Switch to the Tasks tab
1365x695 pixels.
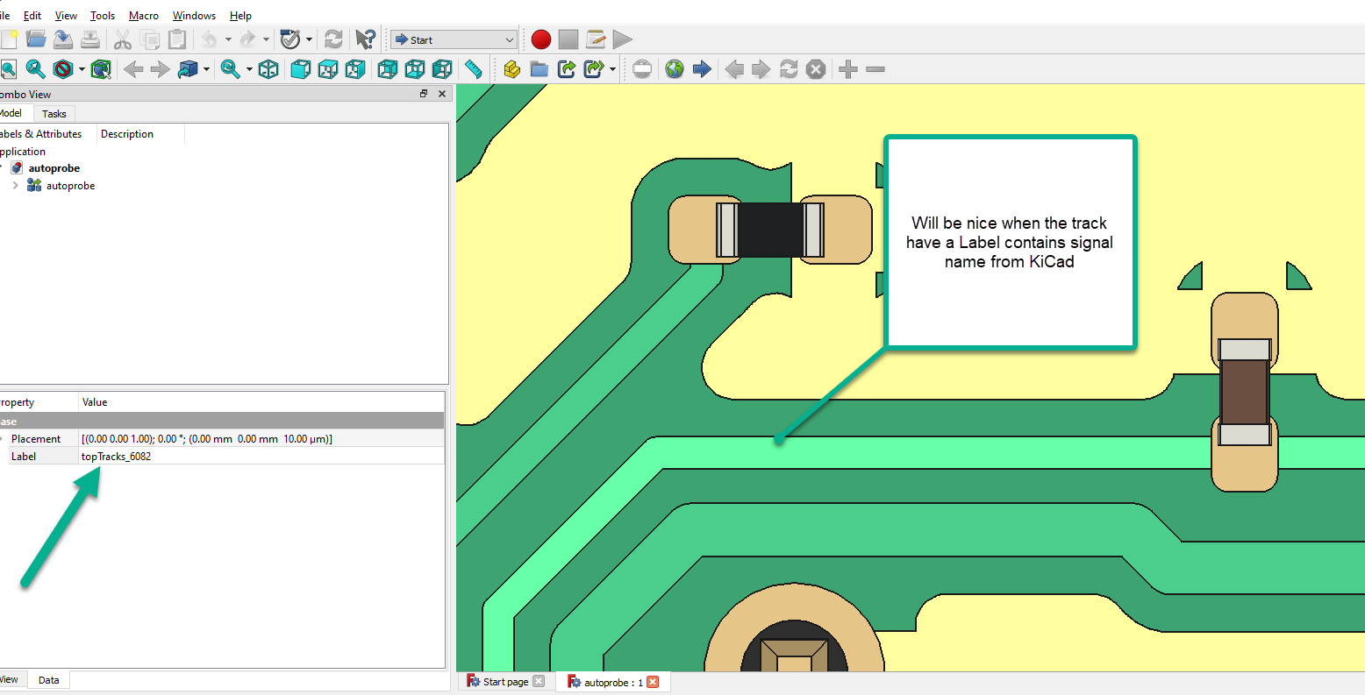pyautogui.click(x=54, y=113)
